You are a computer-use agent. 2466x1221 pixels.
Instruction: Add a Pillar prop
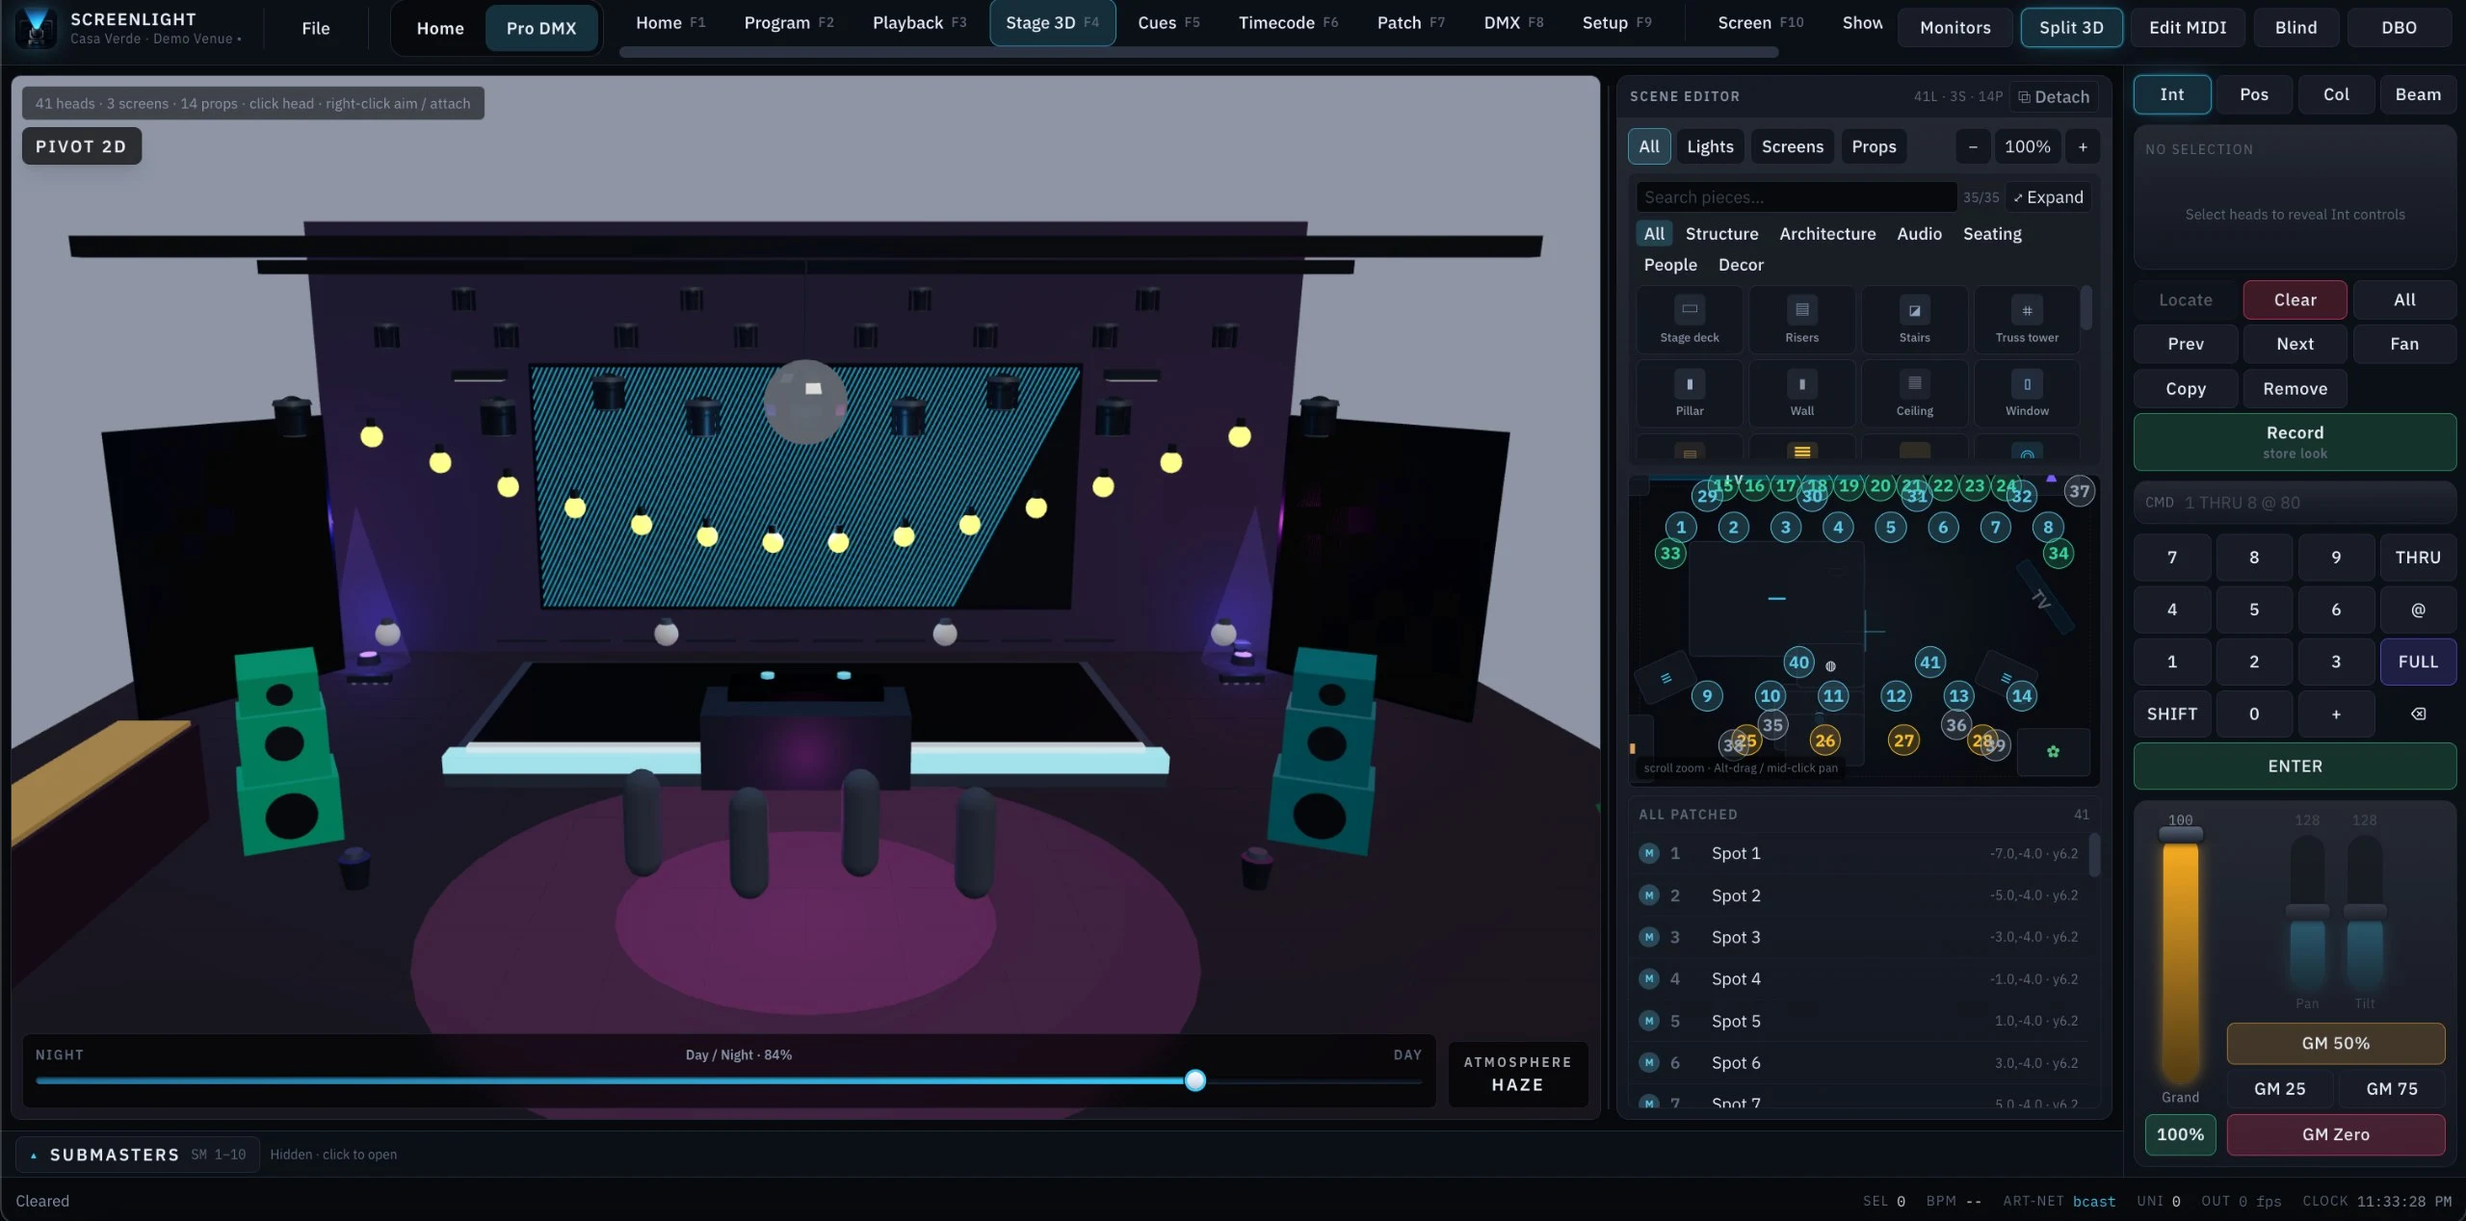(x=1689, y=393)
